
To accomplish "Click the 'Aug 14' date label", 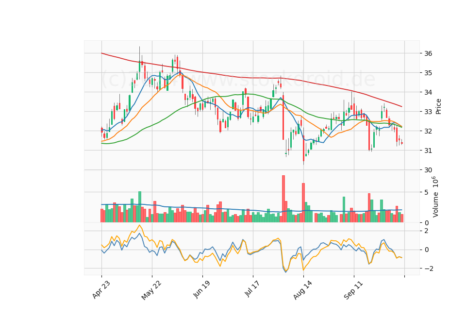I will click(302, 290).
